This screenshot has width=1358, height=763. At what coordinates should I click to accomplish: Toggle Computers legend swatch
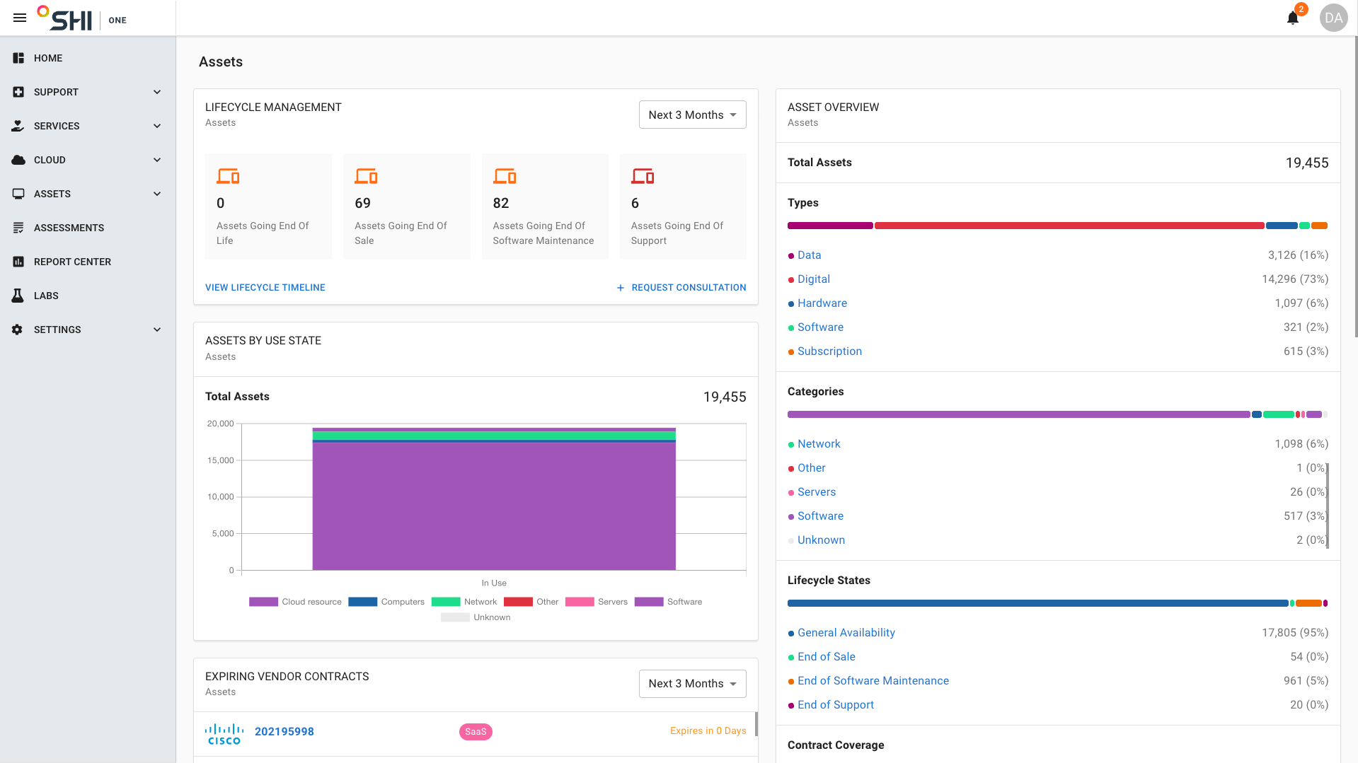362,602
